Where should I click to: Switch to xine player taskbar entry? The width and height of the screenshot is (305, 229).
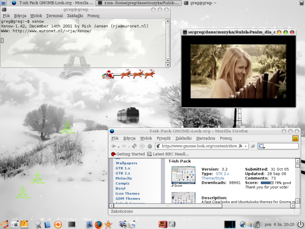click(x=139, y=3)
